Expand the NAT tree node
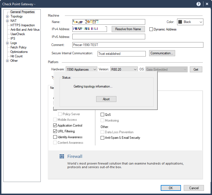The image size is (212, 195). [x=7, y=21]
